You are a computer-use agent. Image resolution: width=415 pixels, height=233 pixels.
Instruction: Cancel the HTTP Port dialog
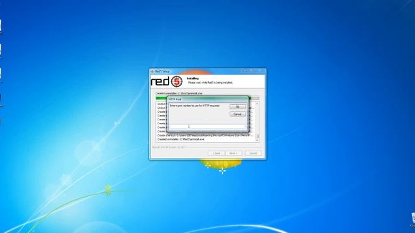[237, 114]
